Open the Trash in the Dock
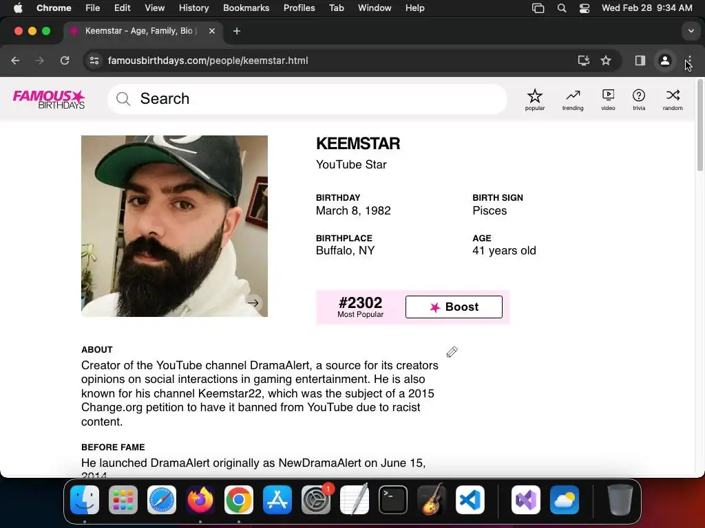This screenshot has height=528, width=705. (x=620, y=500)
